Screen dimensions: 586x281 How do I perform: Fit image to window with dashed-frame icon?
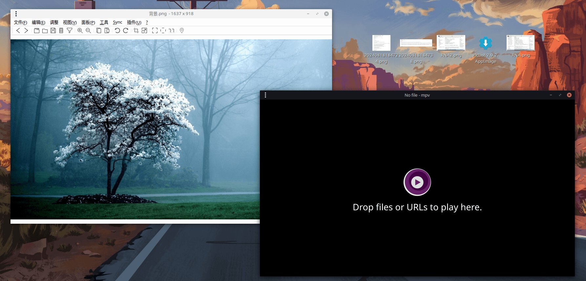(x=163, y=30)
